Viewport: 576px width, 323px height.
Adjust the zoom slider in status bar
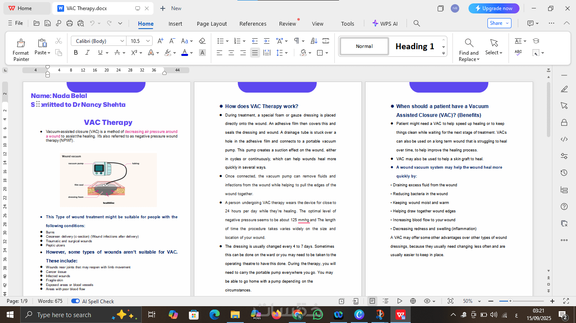[510, 301]
